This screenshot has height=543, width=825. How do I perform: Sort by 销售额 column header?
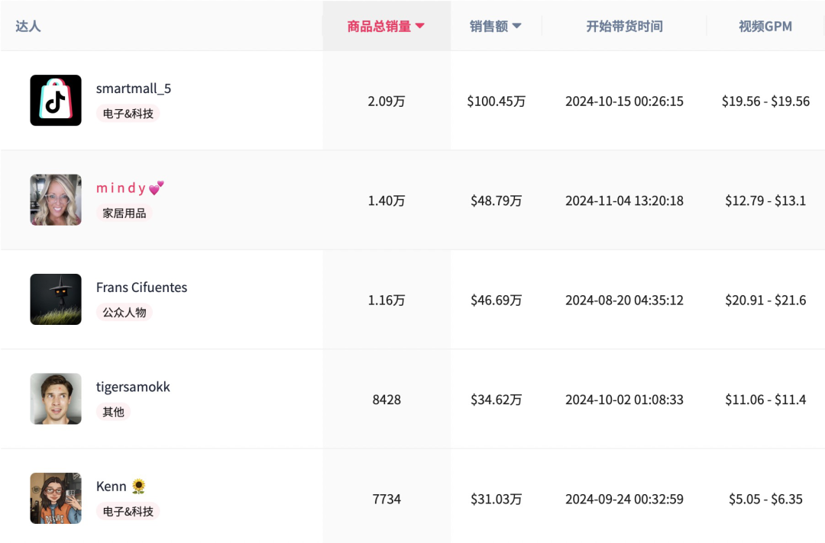click(x=495, y=26)
